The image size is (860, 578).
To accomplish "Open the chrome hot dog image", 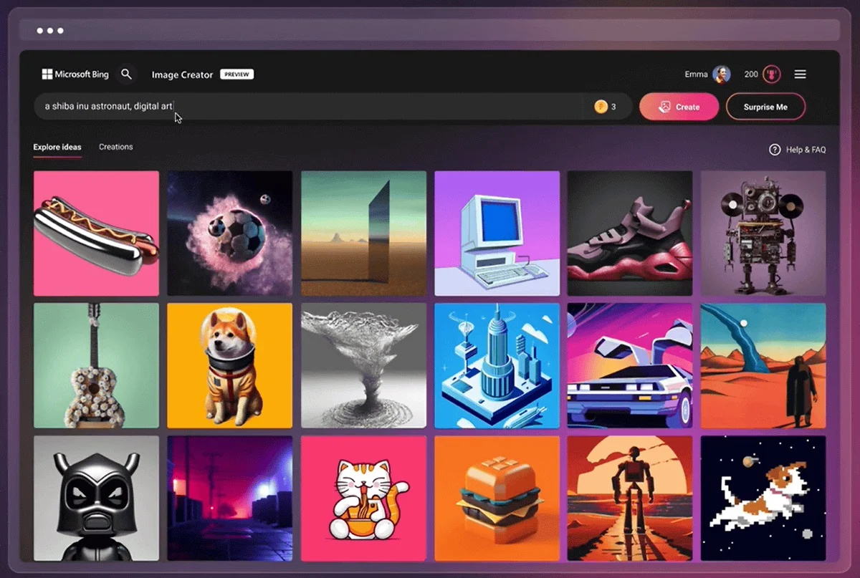I will coord(96,233).
